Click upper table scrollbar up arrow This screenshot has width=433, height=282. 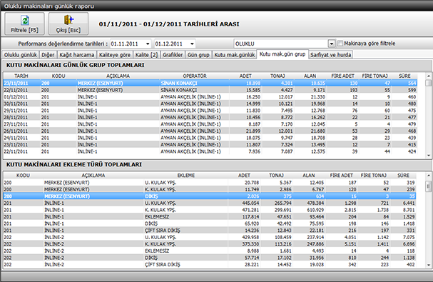(428, 76)
